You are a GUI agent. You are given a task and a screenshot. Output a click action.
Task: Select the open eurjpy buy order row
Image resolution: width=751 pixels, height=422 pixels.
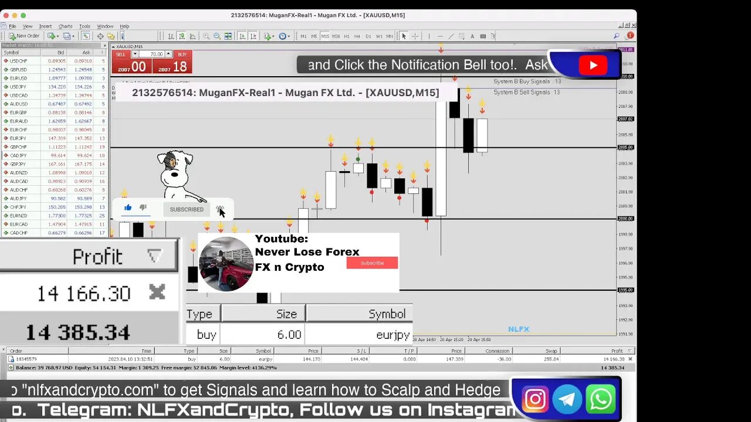click(320, 359)
